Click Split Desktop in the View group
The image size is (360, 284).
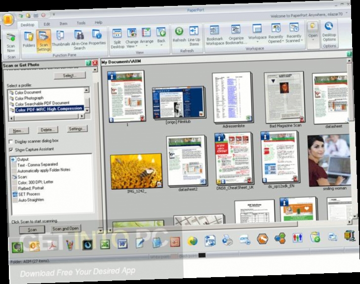pos(118,38)
